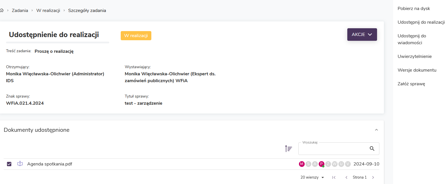Go to previous page arrow

346,177
